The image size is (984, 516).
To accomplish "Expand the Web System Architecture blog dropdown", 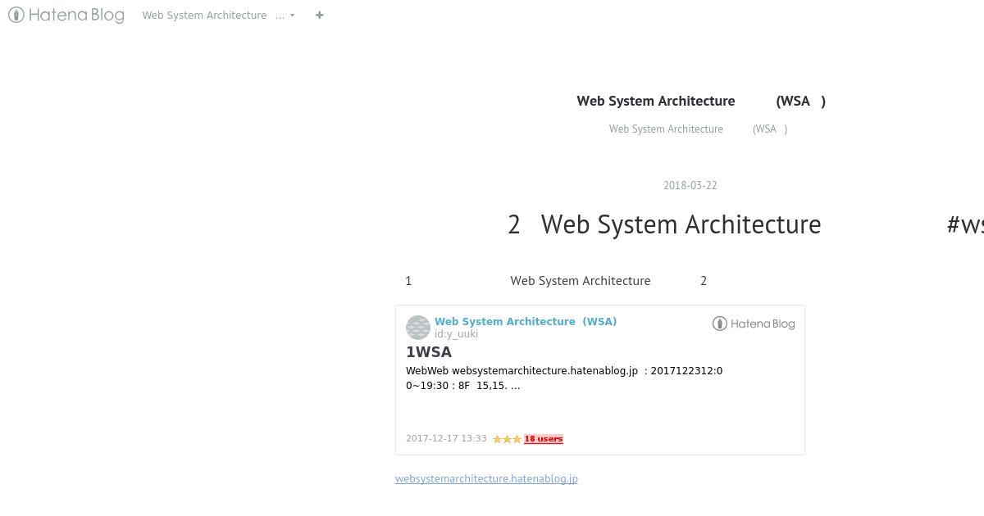I will click(218, 15).
